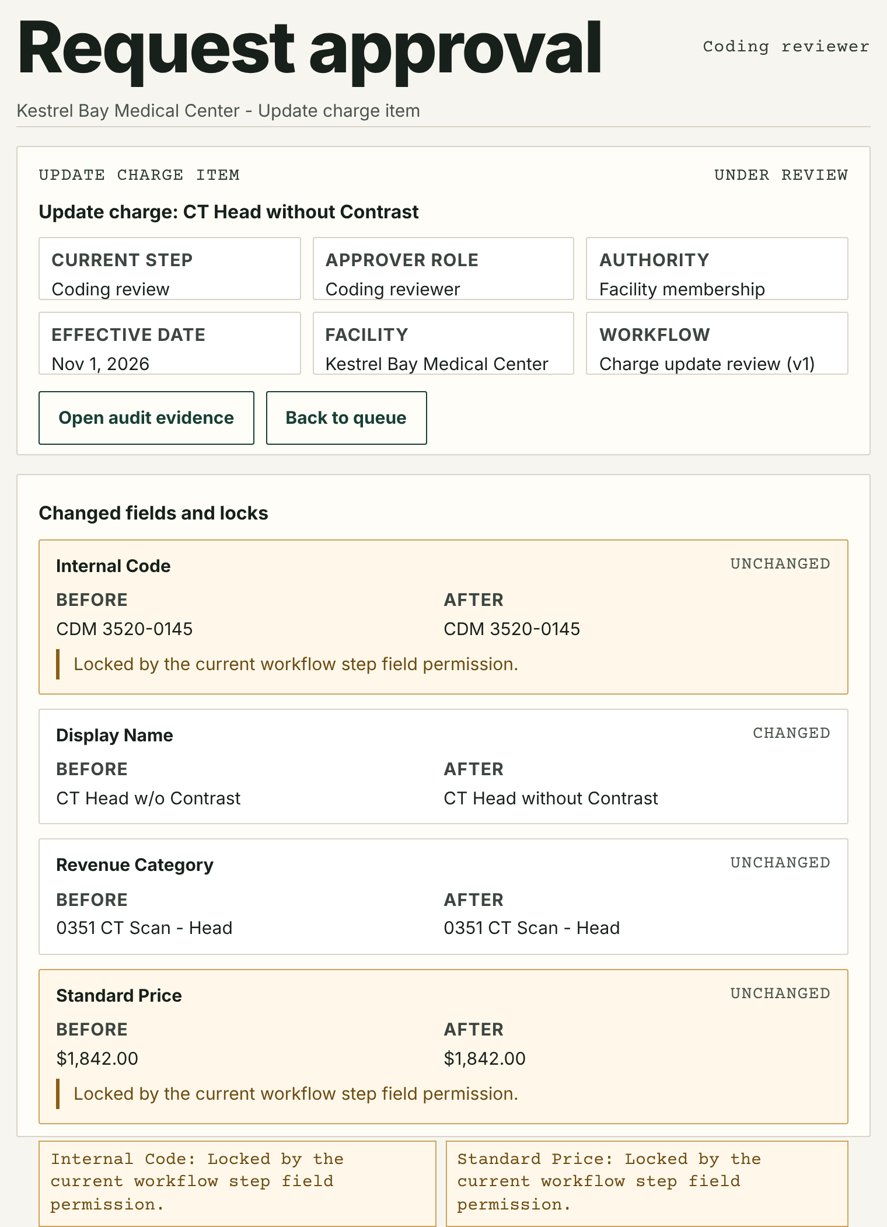Click the Workflow value "Charge update review (v1)"
This screenshot has height=1227, width=887.
[x=707, y=364]
